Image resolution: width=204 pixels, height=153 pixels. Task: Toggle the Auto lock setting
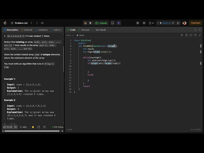coord(80,35)
